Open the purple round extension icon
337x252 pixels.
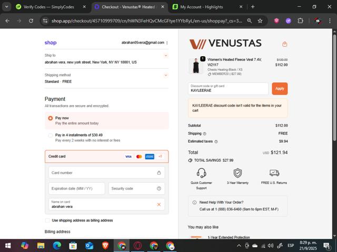tap(288, 21)
